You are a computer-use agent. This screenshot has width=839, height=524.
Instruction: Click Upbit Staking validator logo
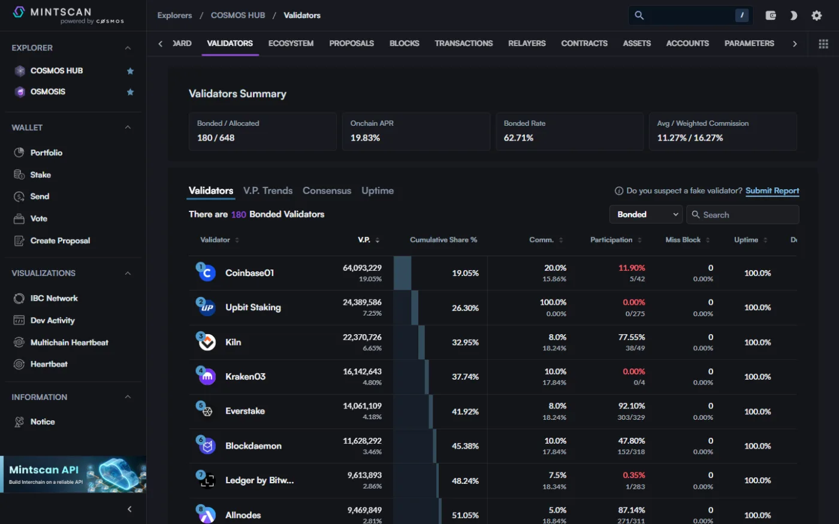point(207,307)
